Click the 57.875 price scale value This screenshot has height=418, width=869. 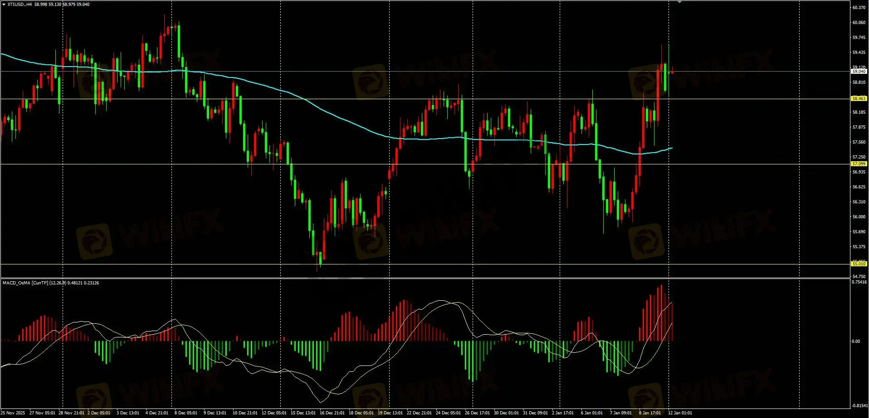click(859, 127)
